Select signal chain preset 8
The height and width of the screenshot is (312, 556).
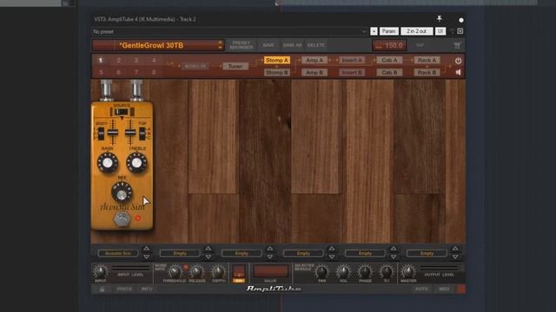[x=154, y=72]
